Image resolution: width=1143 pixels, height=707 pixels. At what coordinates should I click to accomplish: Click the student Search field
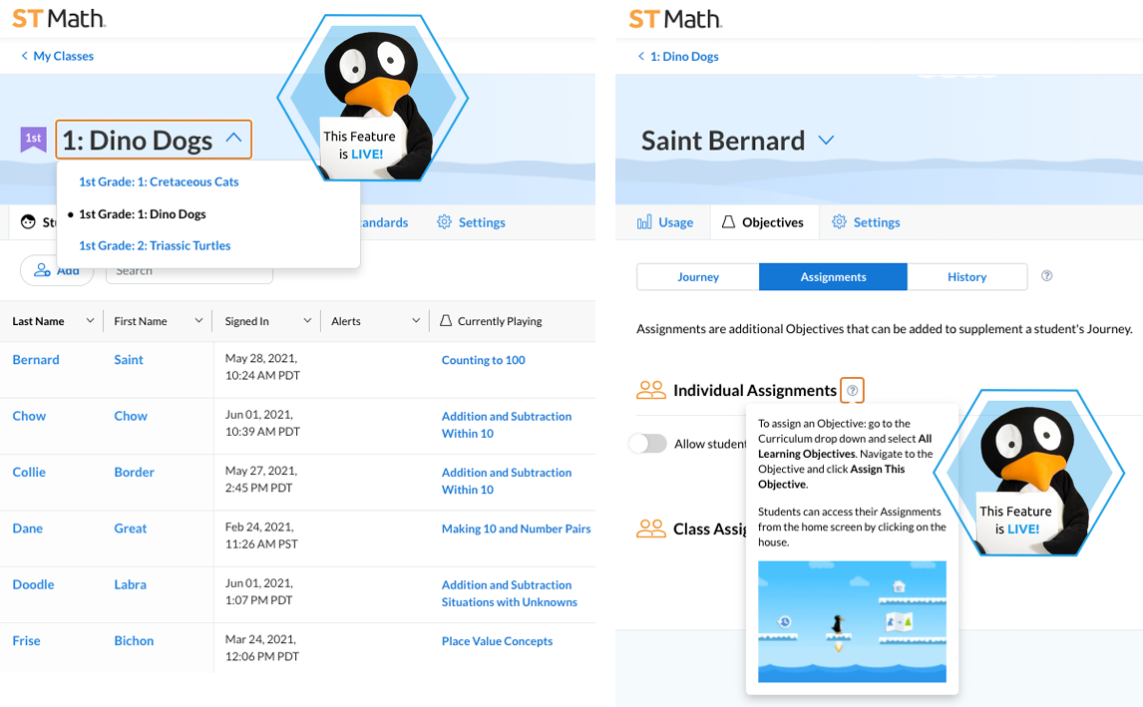(x=190, y=271)
